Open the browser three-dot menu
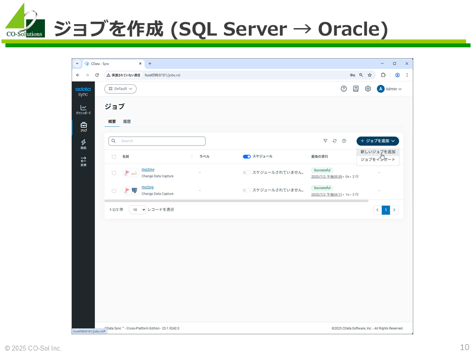Screen dimensions: 474x355 (407, 75)
